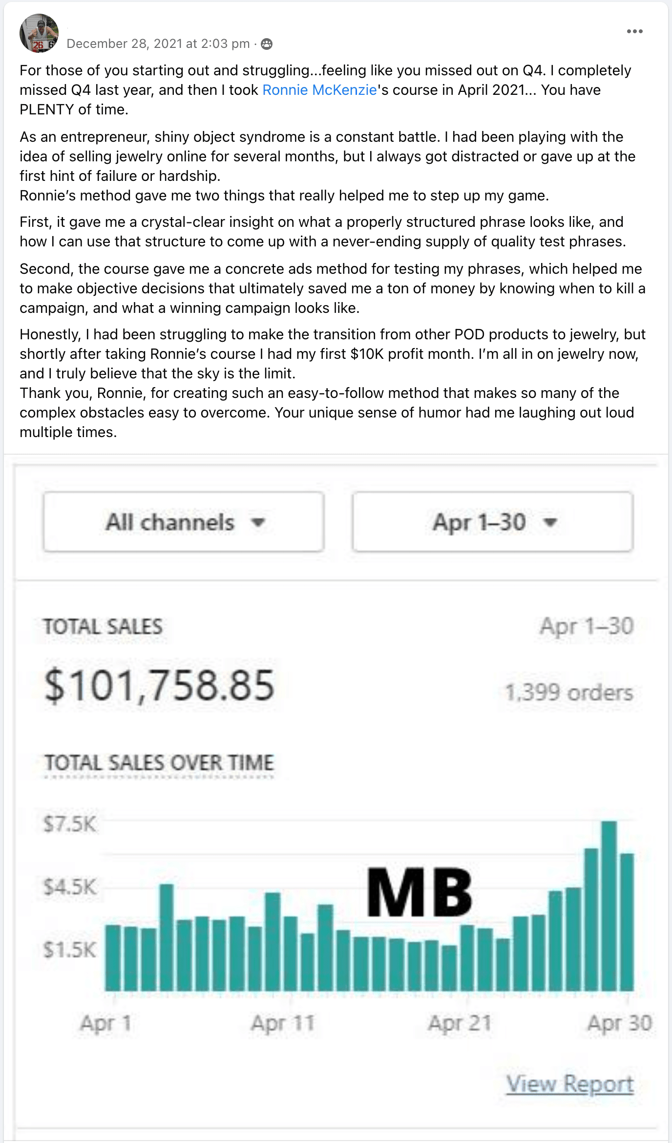672x1143 pixels.
Task: Click the first bar in the sales chart
Action: pyautogui.click(x=113, y=958)
